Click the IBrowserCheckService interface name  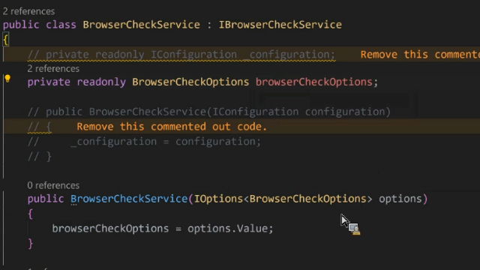click(x=280, y=25)
